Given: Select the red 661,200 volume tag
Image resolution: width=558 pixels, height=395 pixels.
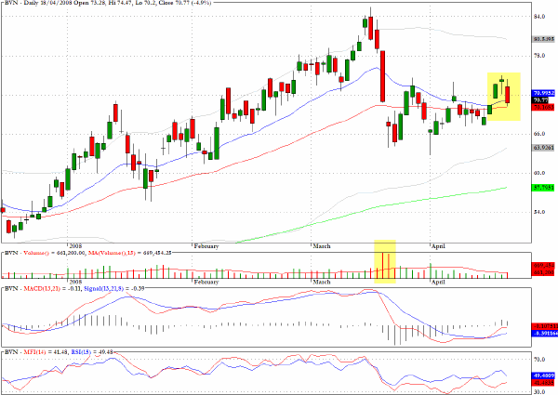Looking at the screenshot, I should [543, 272].
